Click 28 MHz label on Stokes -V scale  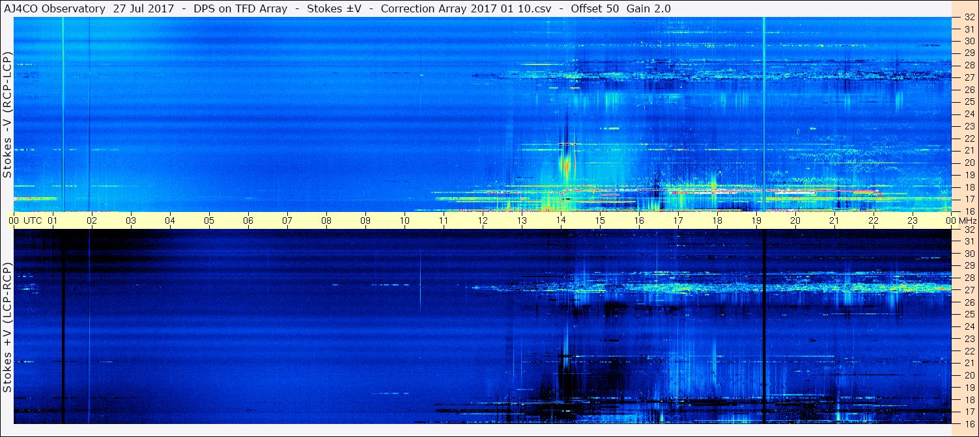pyautogui.click(x=969, y=65)
